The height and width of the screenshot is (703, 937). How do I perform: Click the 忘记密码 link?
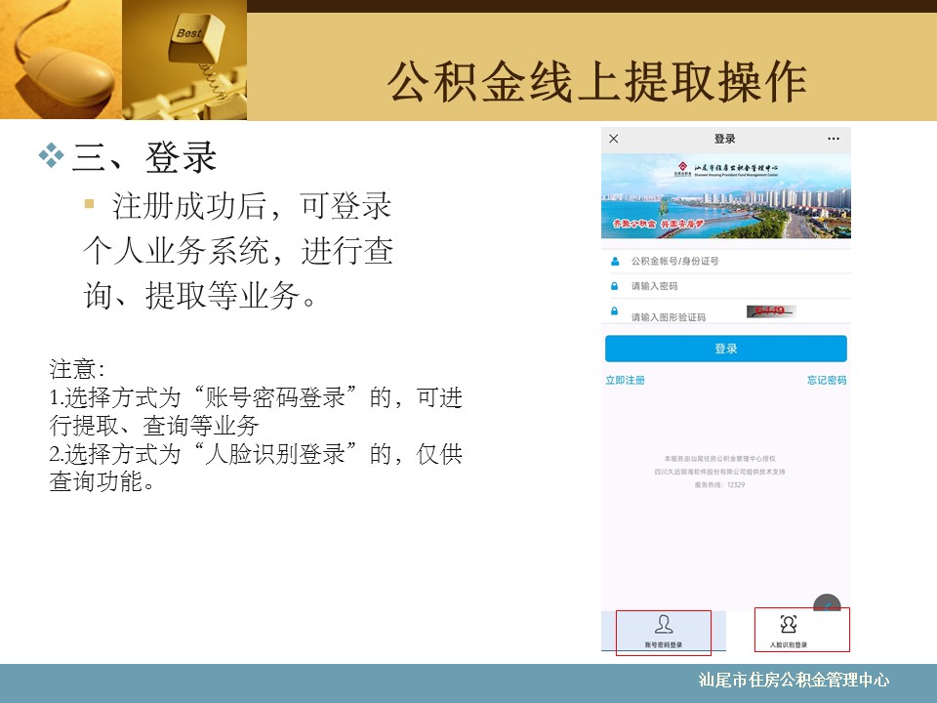coord(827,380)
